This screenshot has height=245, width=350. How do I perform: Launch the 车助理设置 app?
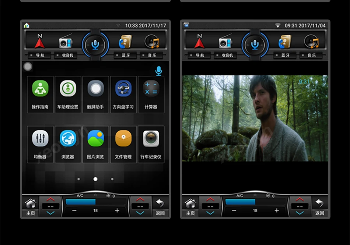(x=68, y=95)
